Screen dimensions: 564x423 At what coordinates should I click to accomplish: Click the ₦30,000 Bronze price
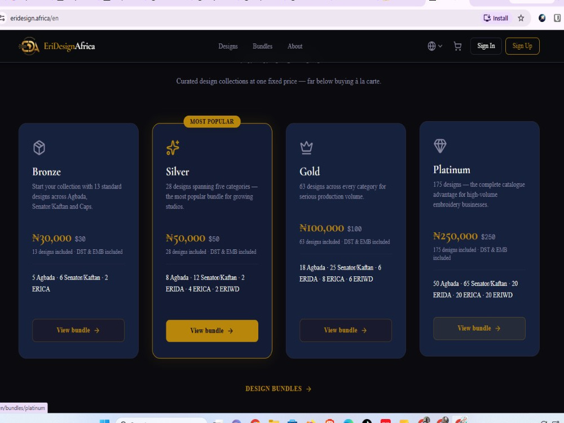click(x=52, y=239)
